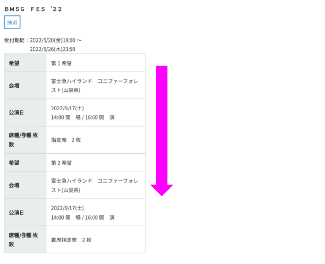
Task: Click first 公演日 label cell
Action: tap(25, 112)
